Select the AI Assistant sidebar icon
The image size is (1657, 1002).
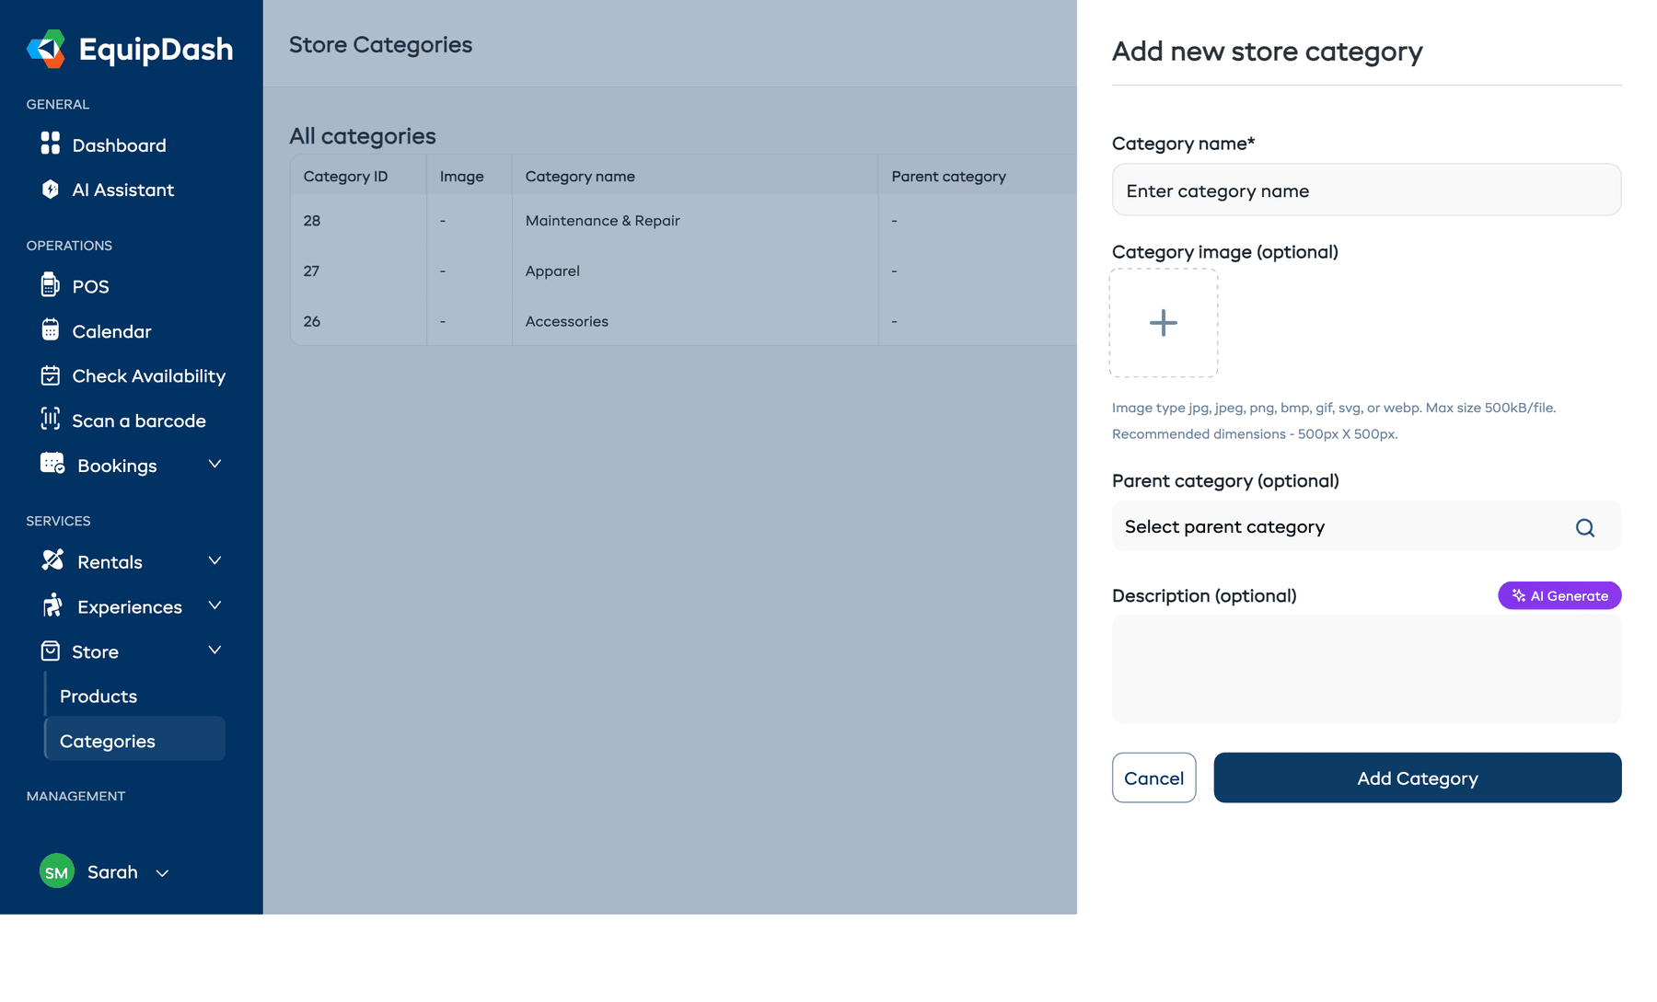click(x=50, y=190)
